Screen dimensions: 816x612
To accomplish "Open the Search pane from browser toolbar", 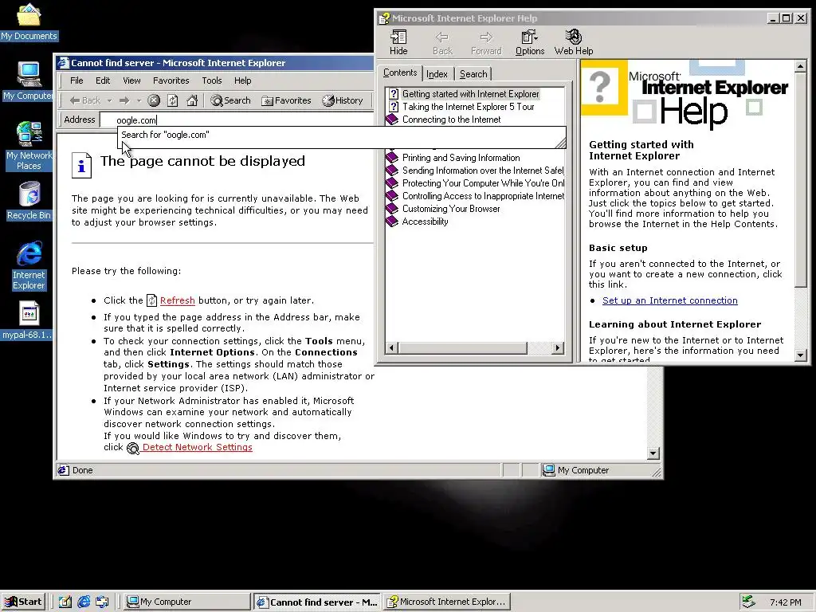I will click(230, 100).
